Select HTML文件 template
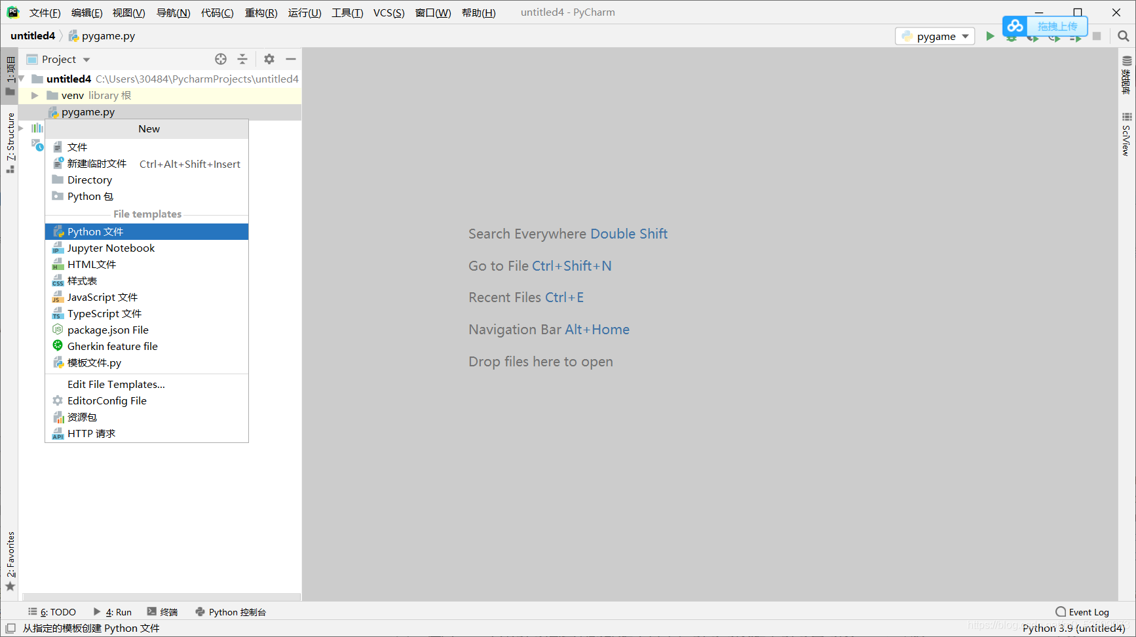This screenshot has height=637, width=1136. pos(147,265)
